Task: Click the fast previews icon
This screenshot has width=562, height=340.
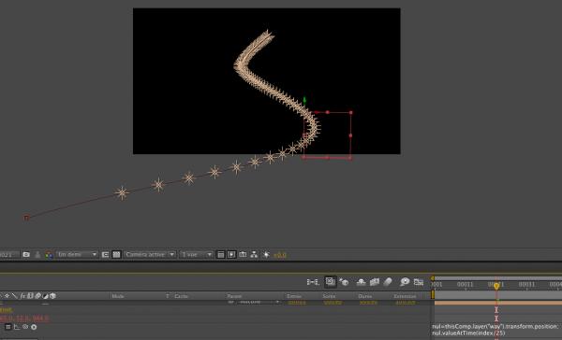Action: [231, 255]
